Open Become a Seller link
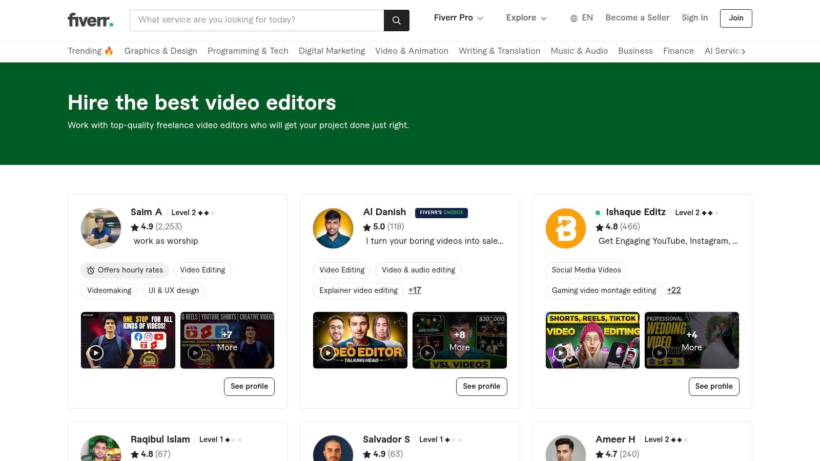The height and width of the screenshot is (461, 820). tap(637, 18)
